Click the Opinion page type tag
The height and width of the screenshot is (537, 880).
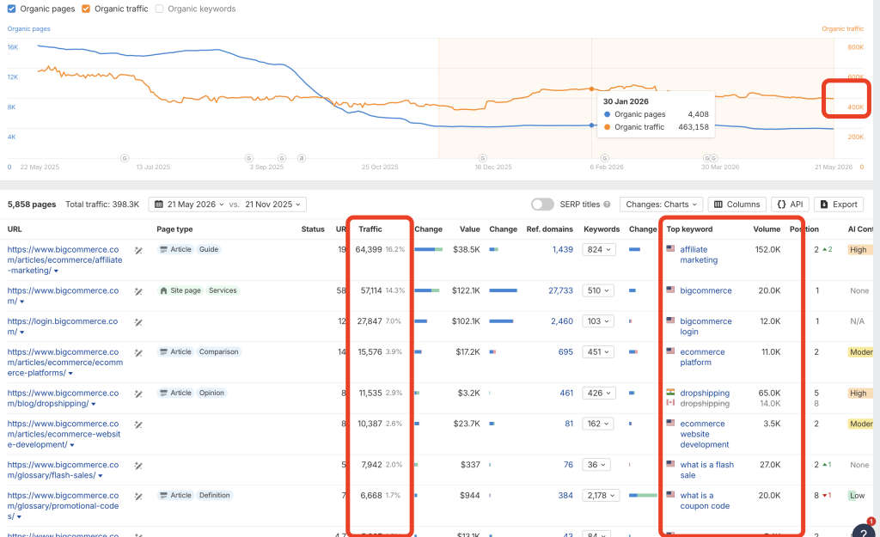coord(211,393)
